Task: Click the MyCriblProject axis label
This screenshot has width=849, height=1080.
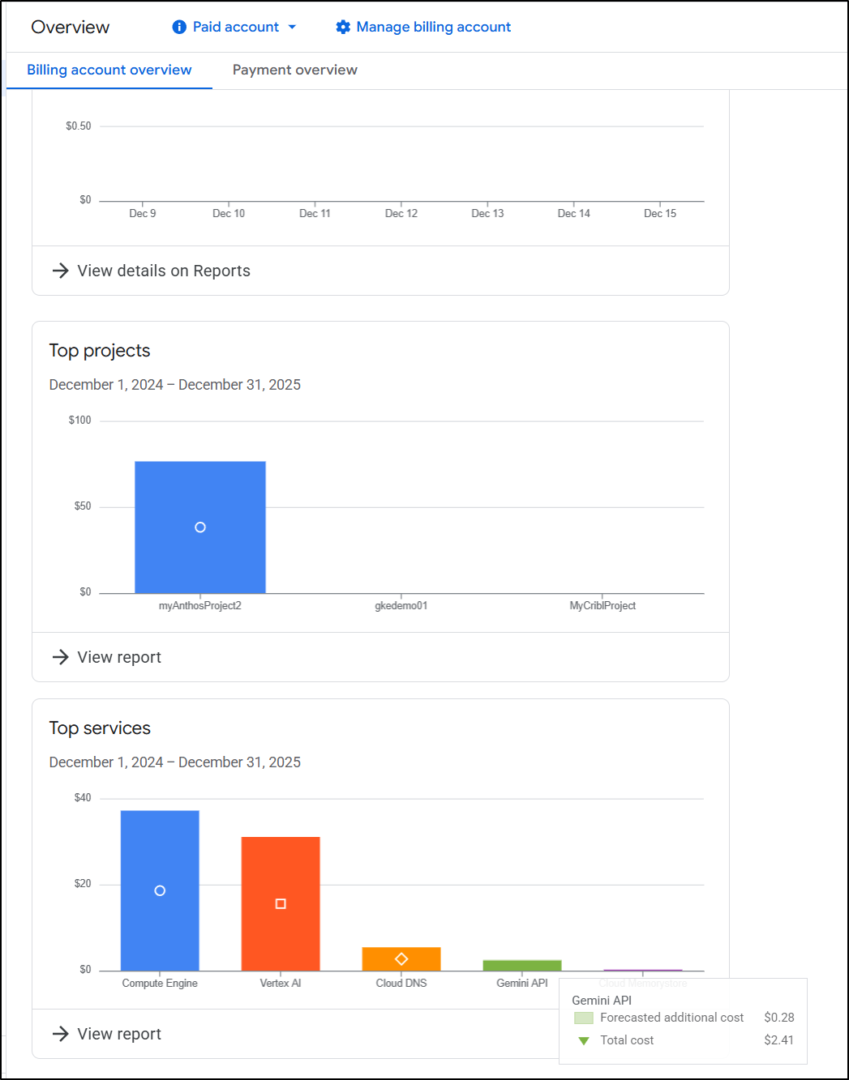Action: point(602,606)
